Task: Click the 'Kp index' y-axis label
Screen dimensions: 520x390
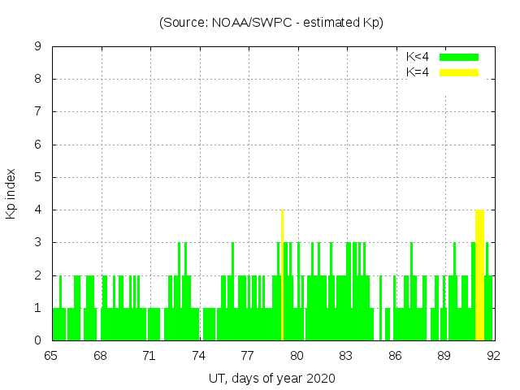Action: [11, 194]
